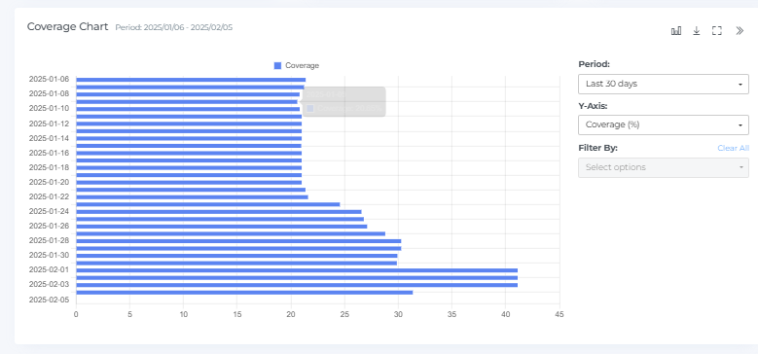Click the bar for 2025-02-01

click(297, 270)
